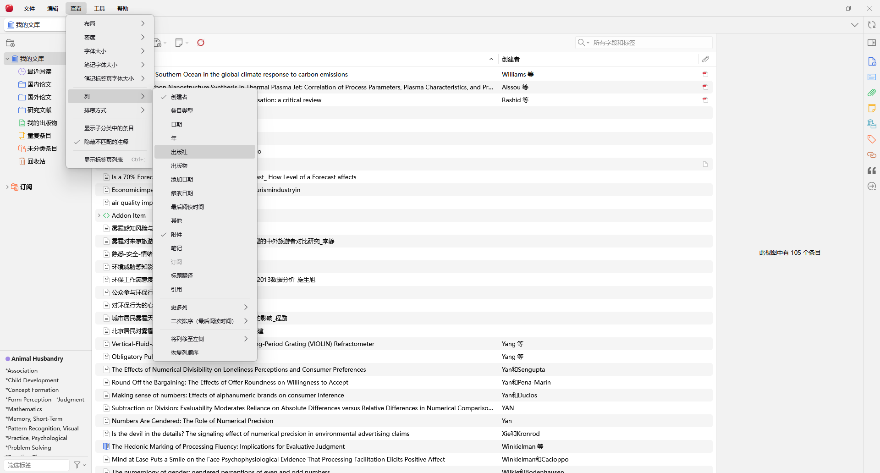The width and height of the screenshot is (880, 473).
Task: Open the 工具 menu
Action: [x=99, y=8]
